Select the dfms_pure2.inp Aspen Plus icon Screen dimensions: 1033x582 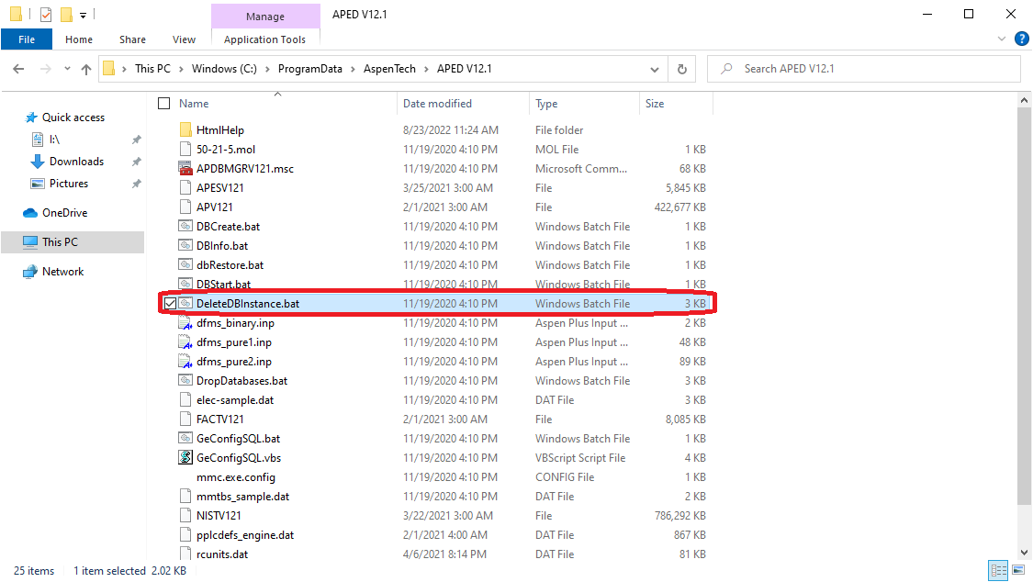(x=185, y=362)
